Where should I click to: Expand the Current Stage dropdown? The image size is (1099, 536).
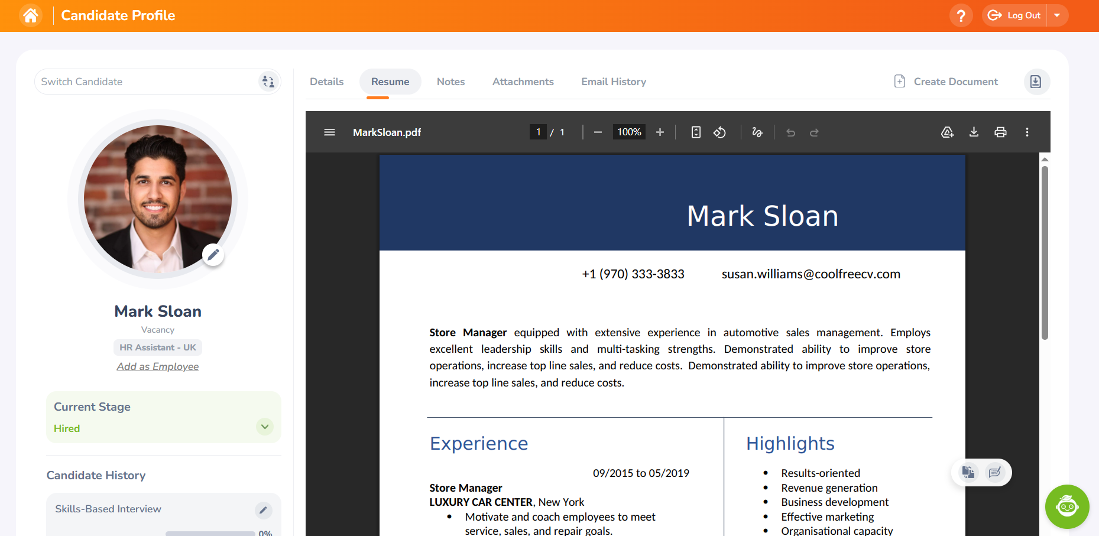(265, 427)
